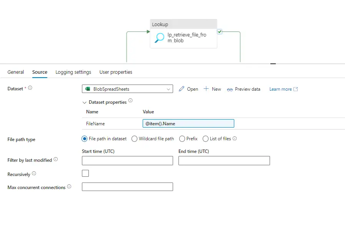
Task: Click the FileName value input containing @item().Name
Action: [188, 123]
